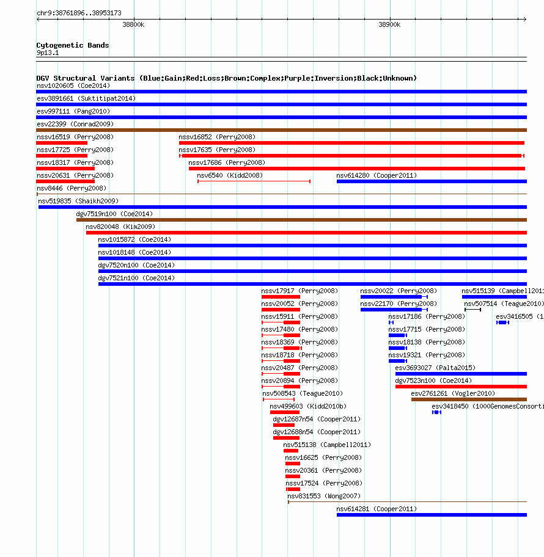The height and width of the screenshot is (557, 544).
Task: Click the chr9:38761896..38953173 coordinate label
Action: 79,13
